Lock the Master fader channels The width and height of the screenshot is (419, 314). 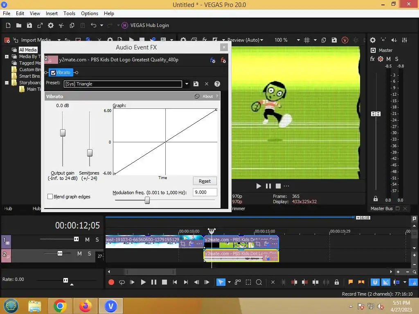tap(376, 199)
